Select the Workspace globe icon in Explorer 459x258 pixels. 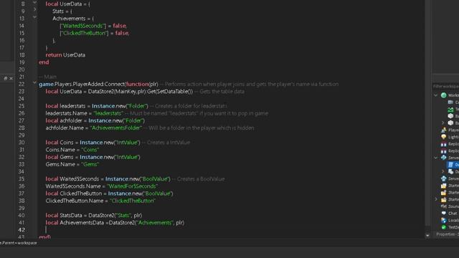[x=444, y=95]
